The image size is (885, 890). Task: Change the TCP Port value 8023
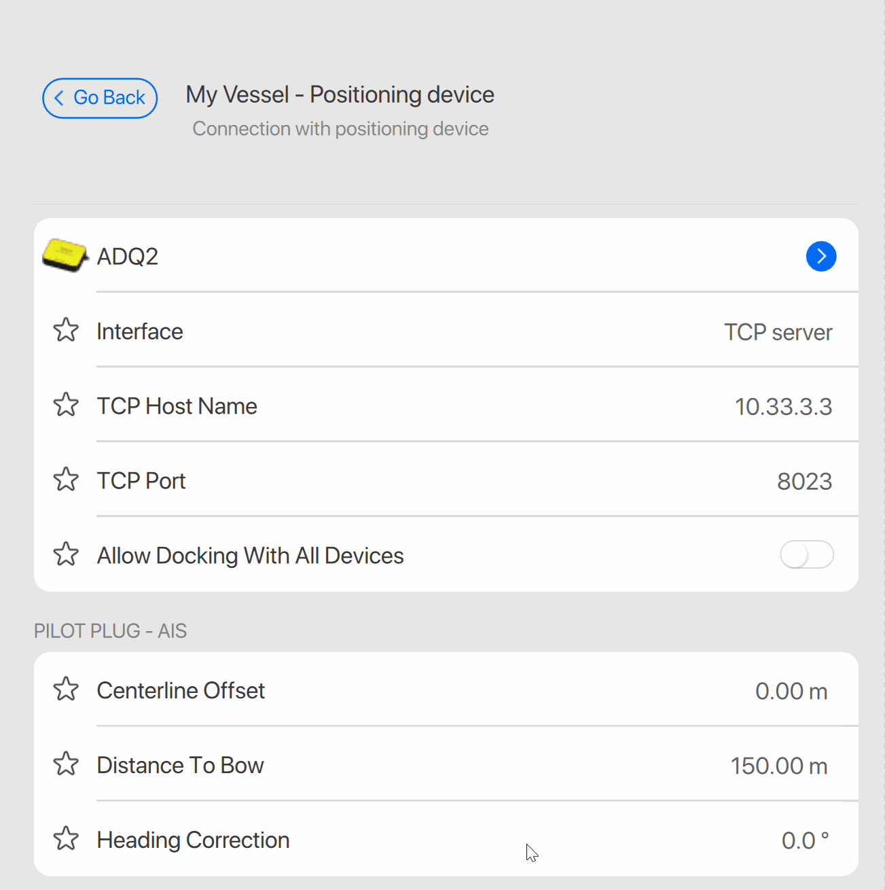coord(805,480)
